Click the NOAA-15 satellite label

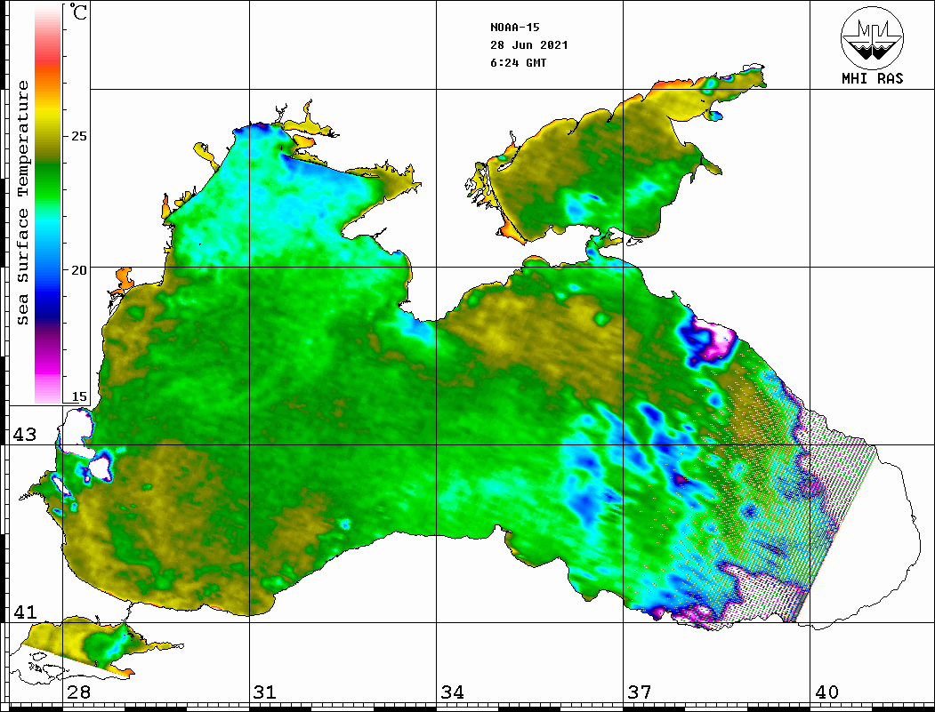point(514,28)
